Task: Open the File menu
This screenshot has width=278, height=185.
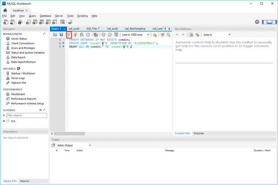Action: 4,16
